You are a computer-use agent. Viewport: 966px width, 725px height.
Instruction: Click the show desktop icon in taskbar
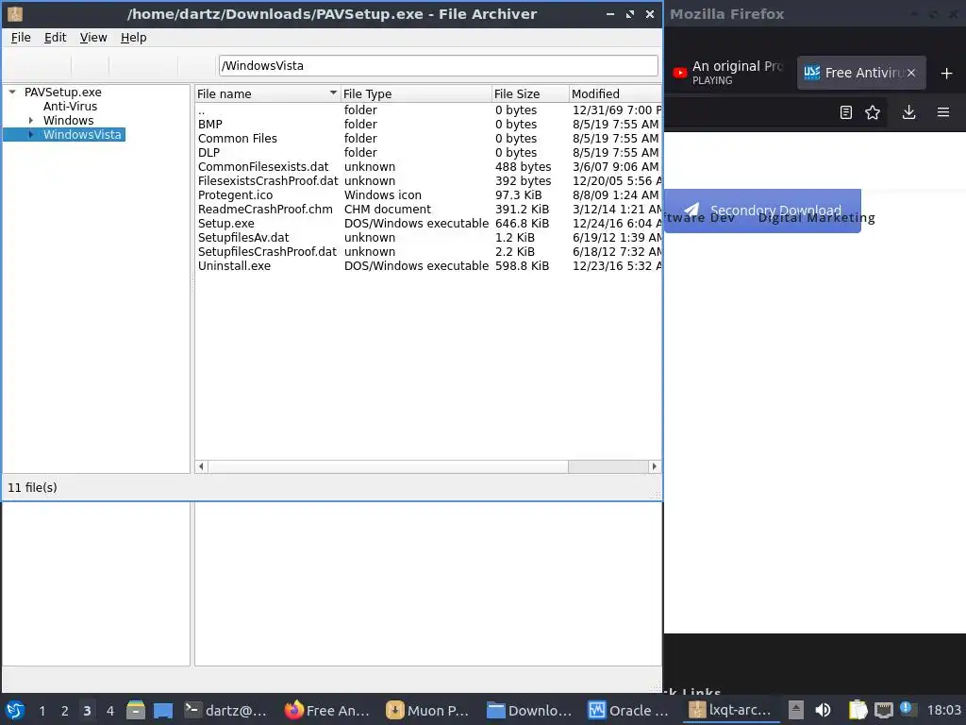[162, 710]
